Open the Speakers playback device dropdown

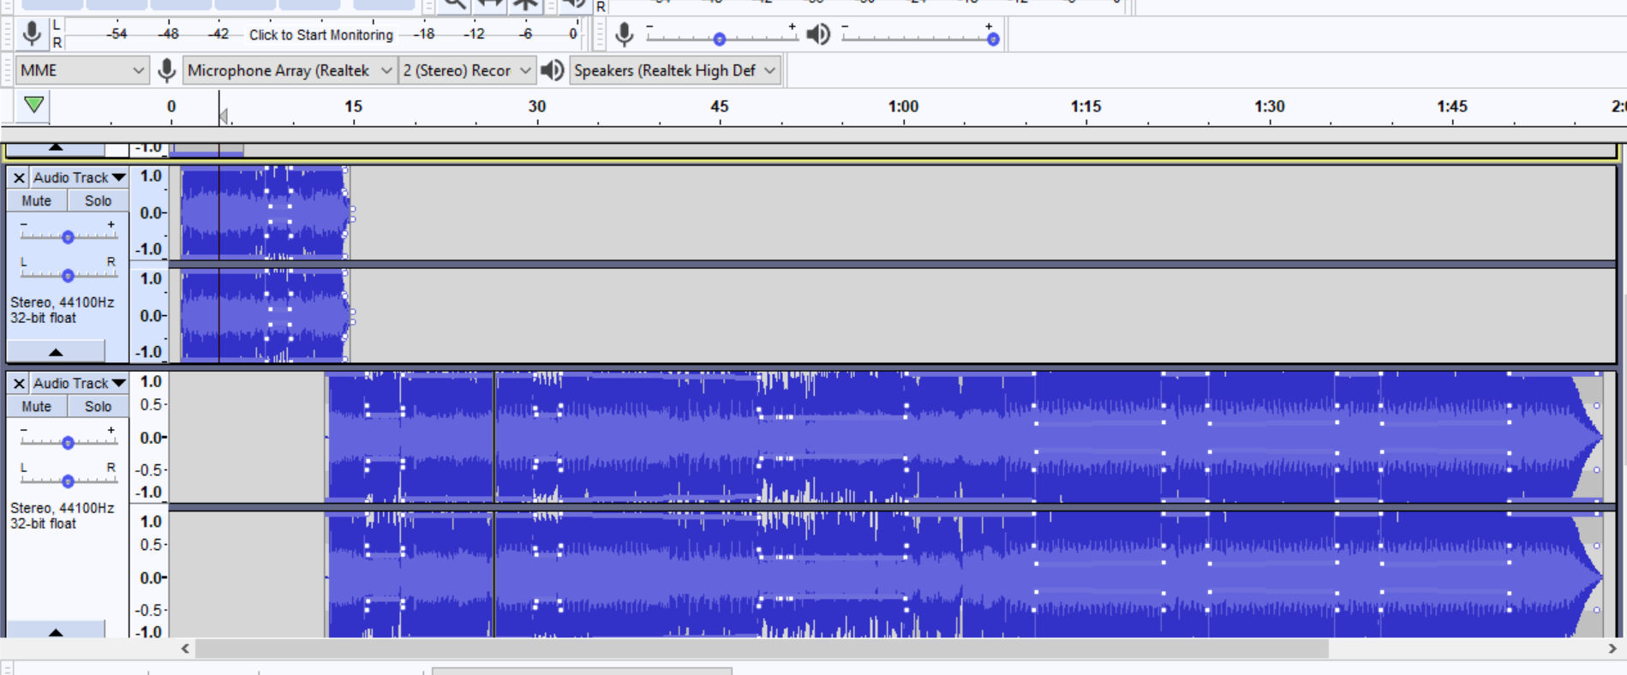click(675, 70)
